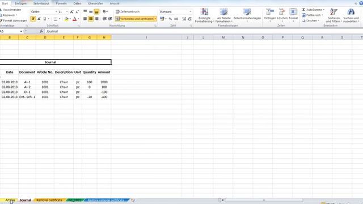Toggle left text alignment
Screen dimensions: 363x204
pyautogui.click(x=85, y=19)
